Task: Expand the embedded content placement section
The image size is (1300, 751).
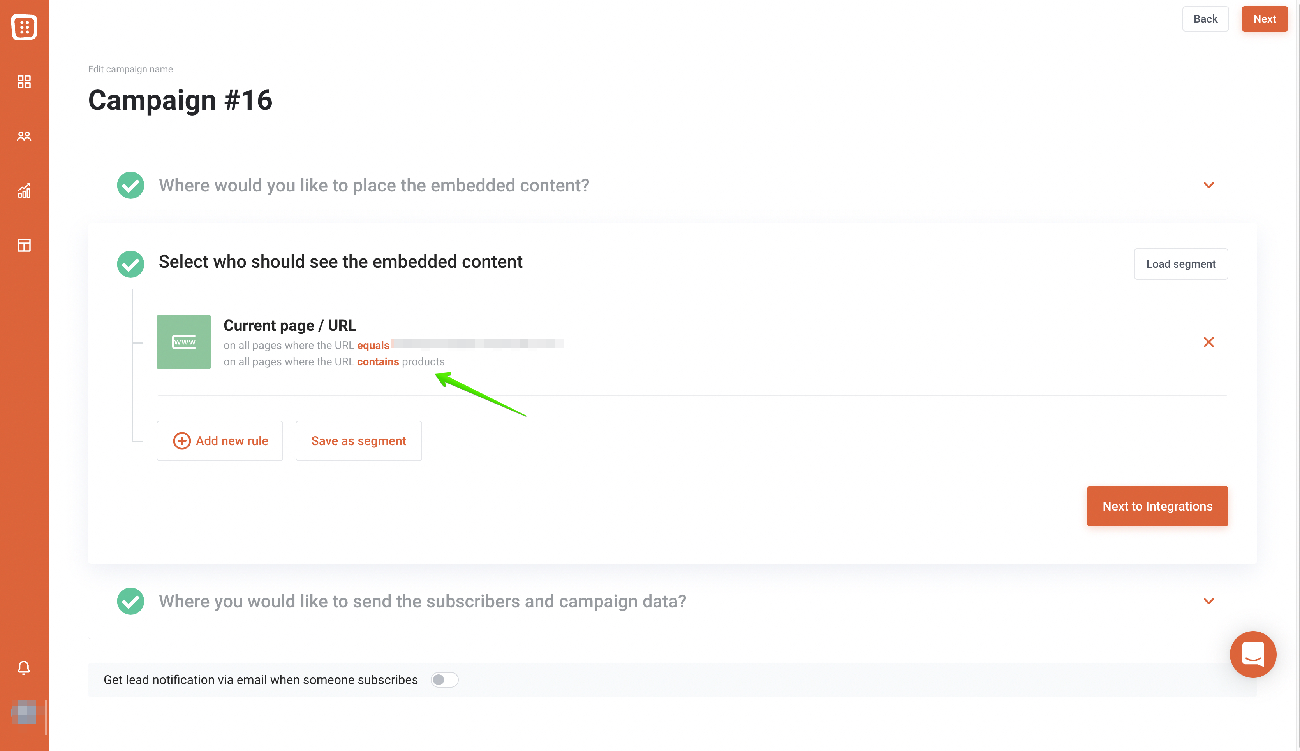Action: [1208, 185]
